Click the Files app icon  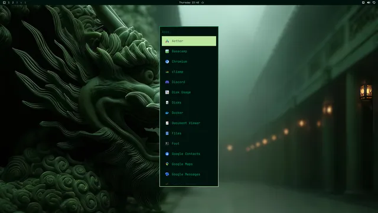167,133
